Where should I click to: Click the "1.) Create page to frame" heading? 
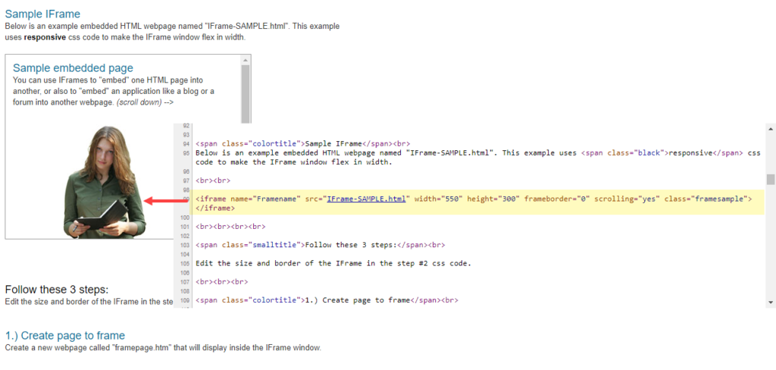click(65, 335)
